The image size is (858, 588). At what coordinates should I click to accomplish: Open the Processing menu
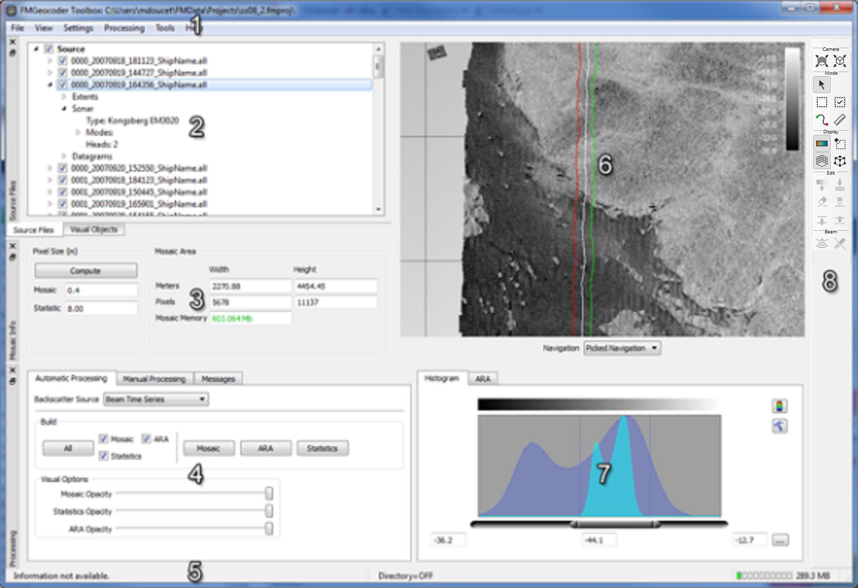[124, 28]
